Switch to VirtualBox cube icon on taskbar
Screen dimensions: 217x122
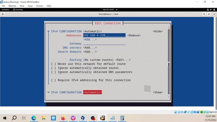point(83,118)
